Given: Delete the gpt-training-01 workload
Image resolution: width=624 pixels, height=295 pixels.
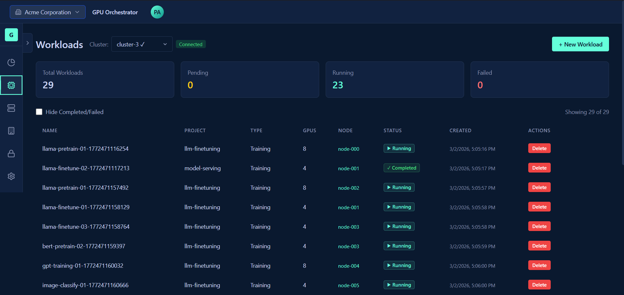Looking at the screenshot, I should point(539,265).
